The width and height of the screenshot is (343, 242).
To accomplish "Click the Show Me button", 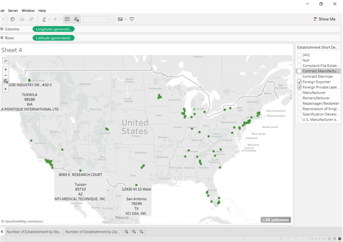I will coord(324,19).
